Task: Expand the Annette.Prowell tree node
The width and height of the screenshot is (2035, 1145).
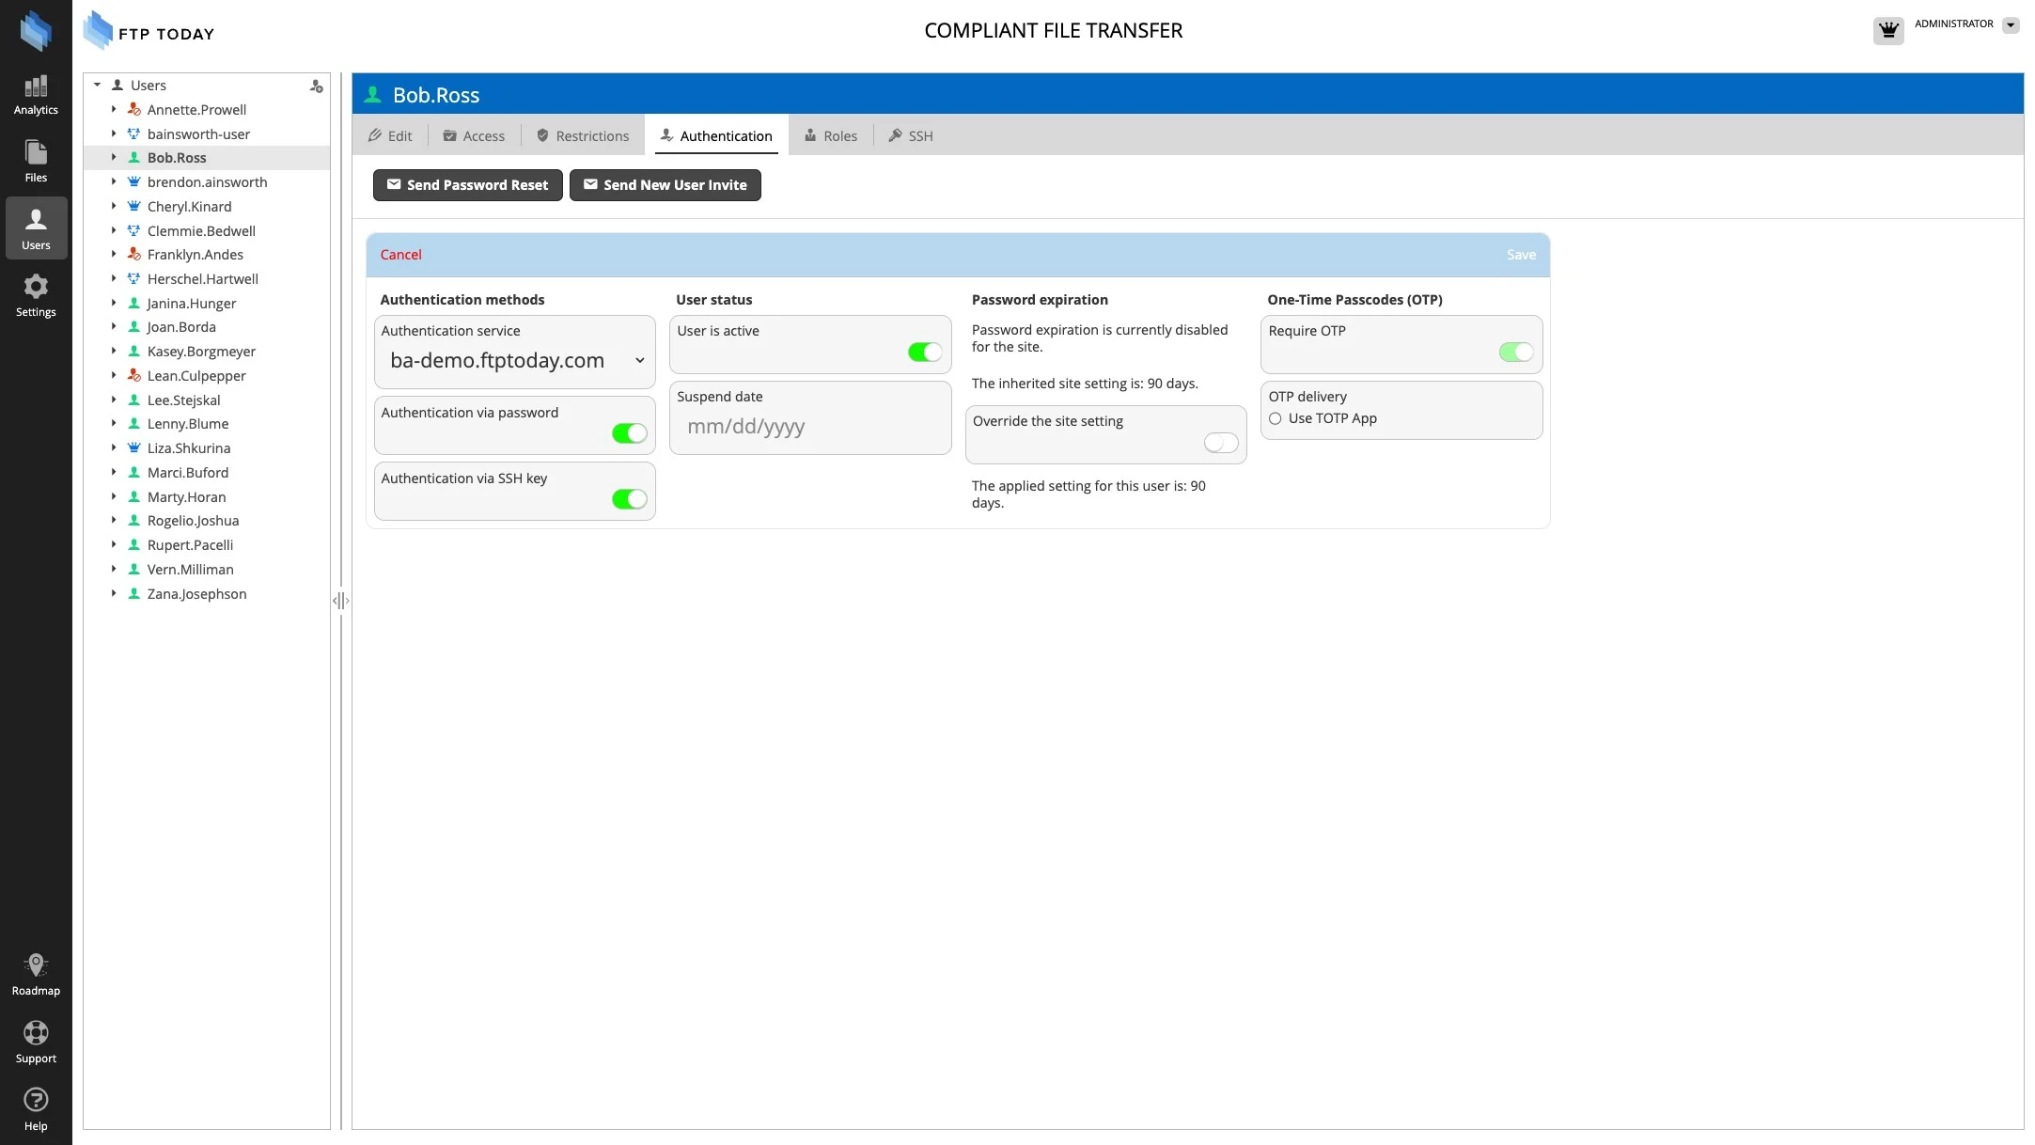Action: coord(114,110)
